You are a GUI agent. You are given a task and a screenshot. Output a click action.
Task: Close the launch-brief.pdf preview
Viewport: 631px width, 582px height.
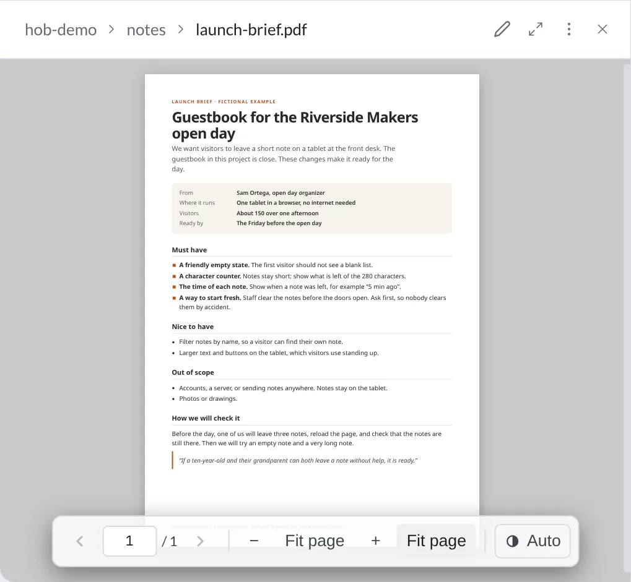click(x=603, y=29)
